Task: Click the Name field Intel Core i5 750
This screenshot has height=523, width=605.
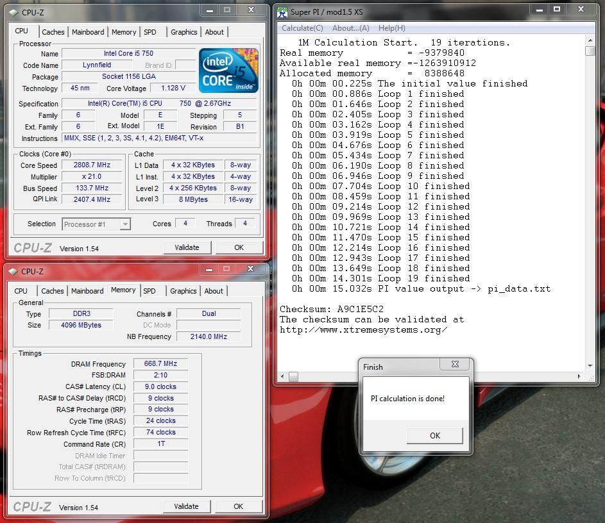Action: coord(128,54)
